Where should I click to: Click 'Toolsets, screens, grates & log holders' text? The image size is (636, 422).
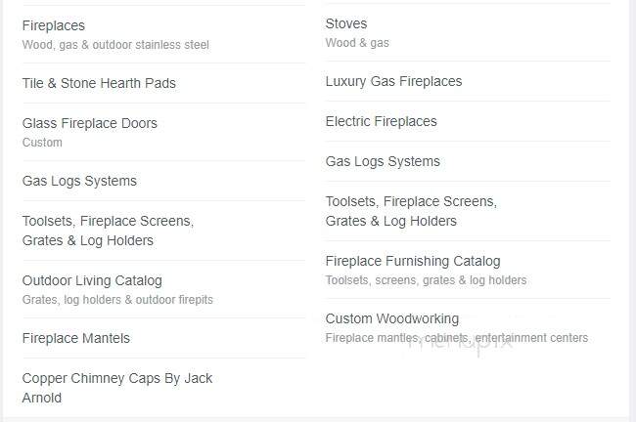(x=426, y=279)
